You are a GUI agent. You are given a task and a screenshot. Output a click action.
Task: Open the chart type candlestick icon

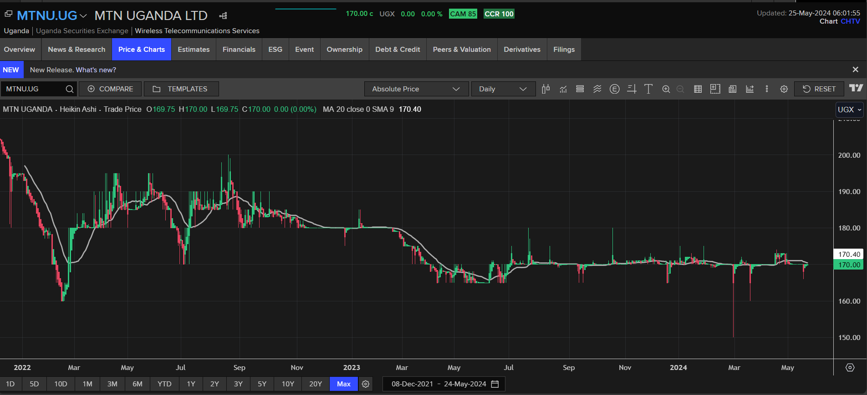(x=546, y=89)
